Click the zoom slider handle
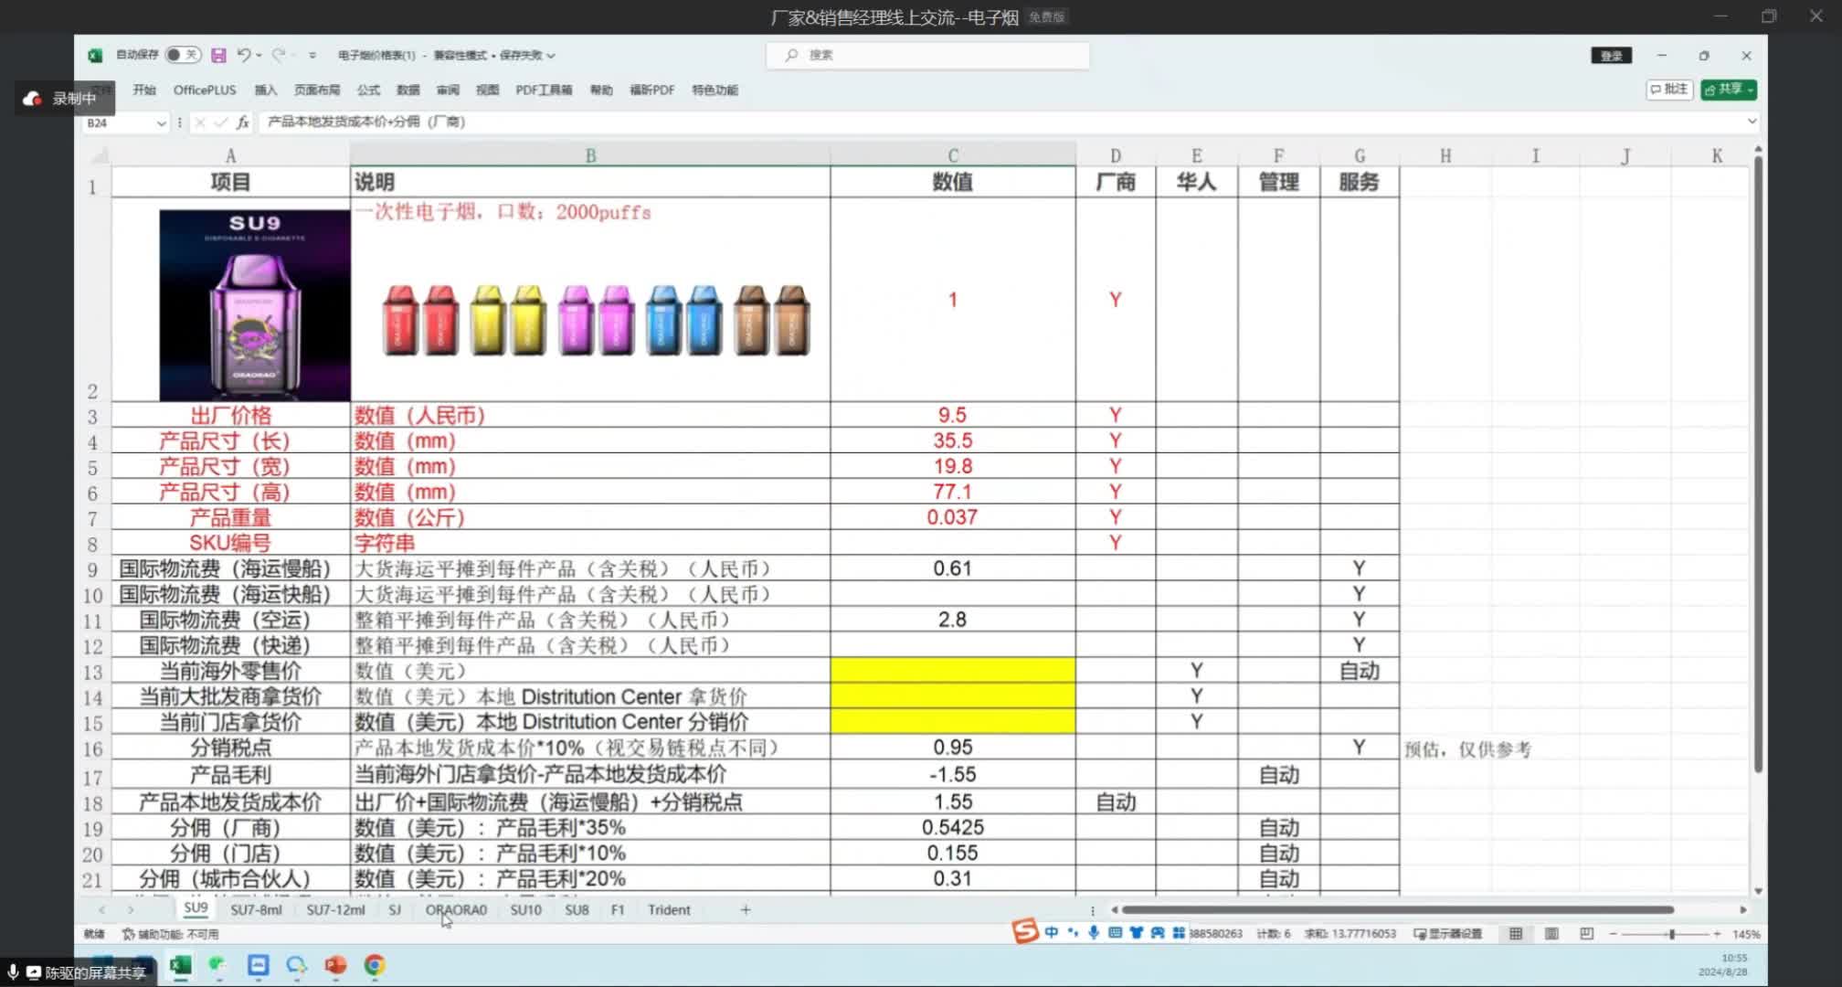 [1672, 934]
